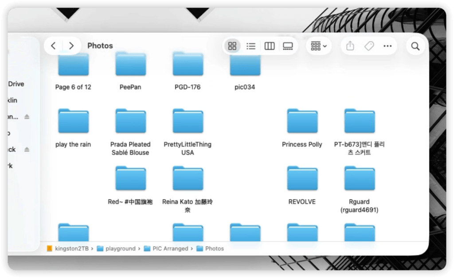The width and height of the screenshot is (454, 278).
Task: Click the 'REVOLVE' folder label text
Action: [x=302, y=202]
